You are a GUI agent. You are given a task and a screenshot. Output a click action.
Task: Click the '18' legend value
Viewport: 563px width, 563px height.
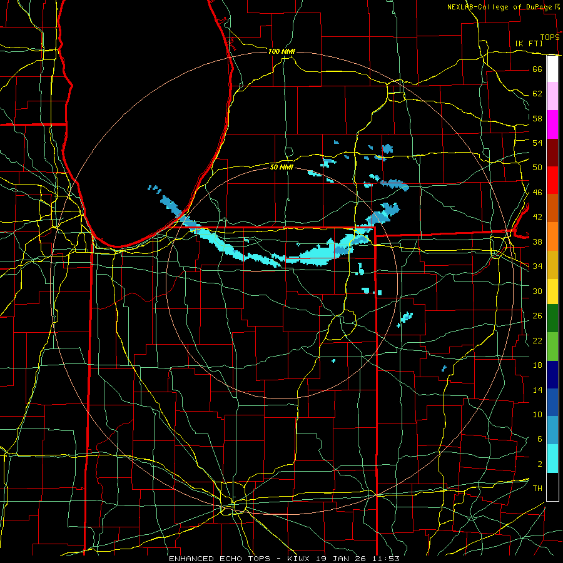537,365
